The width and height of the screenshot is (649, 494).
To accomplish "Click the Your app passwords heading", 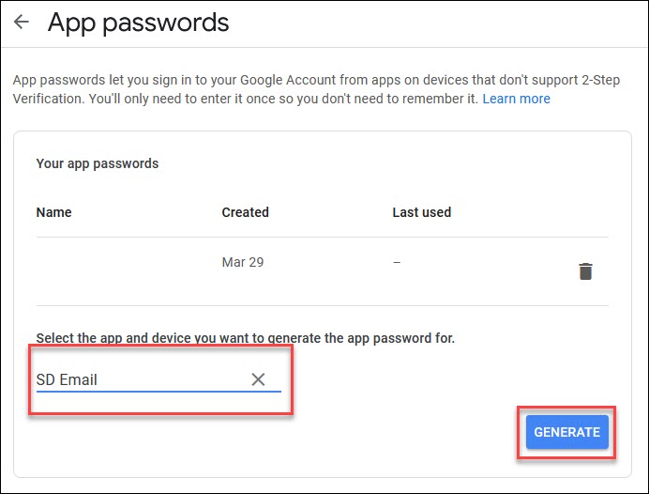I will 98,163.
